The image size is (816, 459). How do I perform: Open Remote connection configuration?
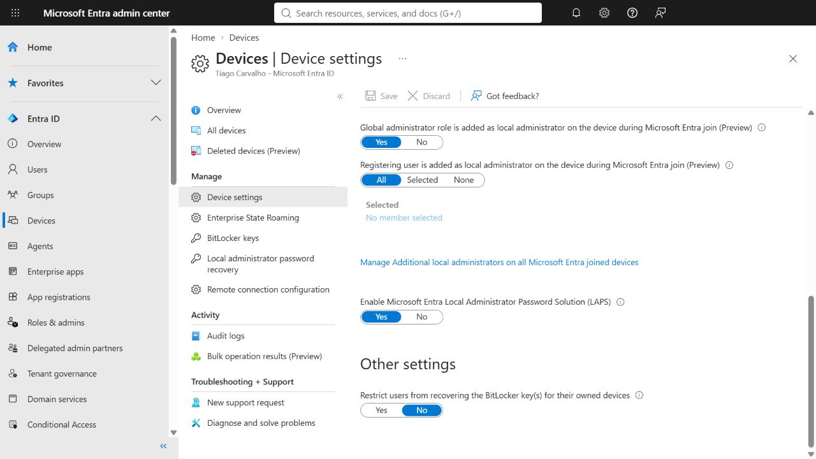pyautogui.click(x=263, y=289)
